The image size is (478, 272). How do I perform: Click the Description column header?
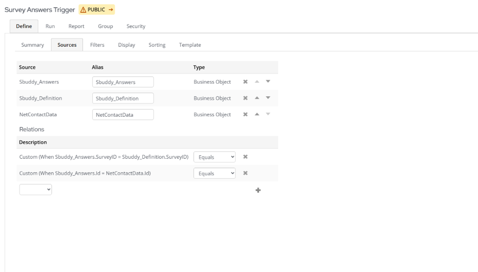coord(33,143)
